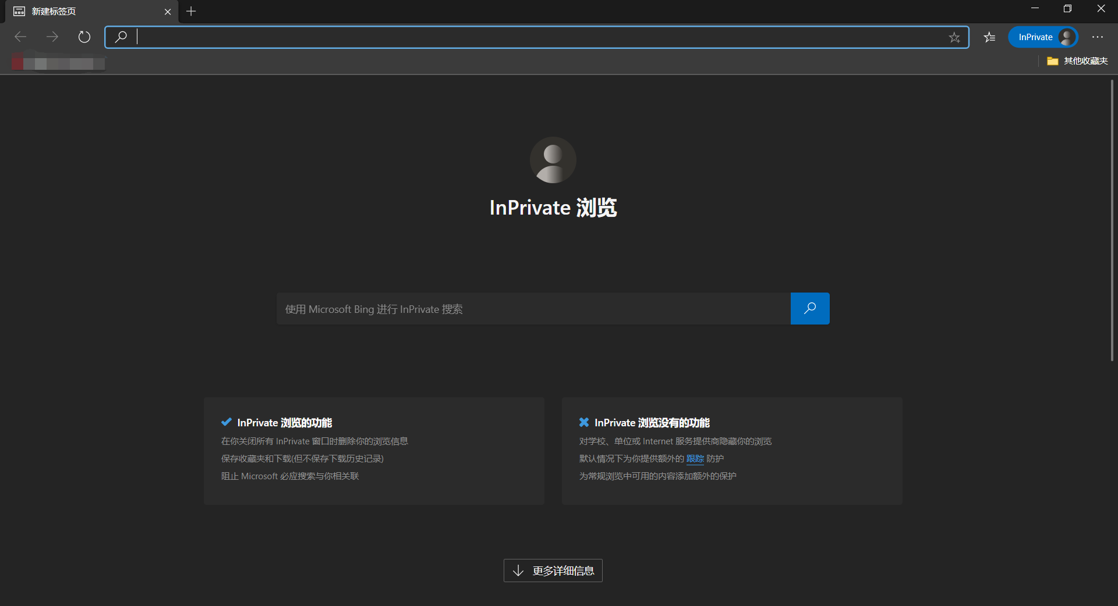Restore down the browser window

[x=1067, y=9]
